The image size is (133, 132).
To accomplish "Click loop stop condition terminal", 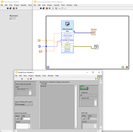I will [127, 67].
